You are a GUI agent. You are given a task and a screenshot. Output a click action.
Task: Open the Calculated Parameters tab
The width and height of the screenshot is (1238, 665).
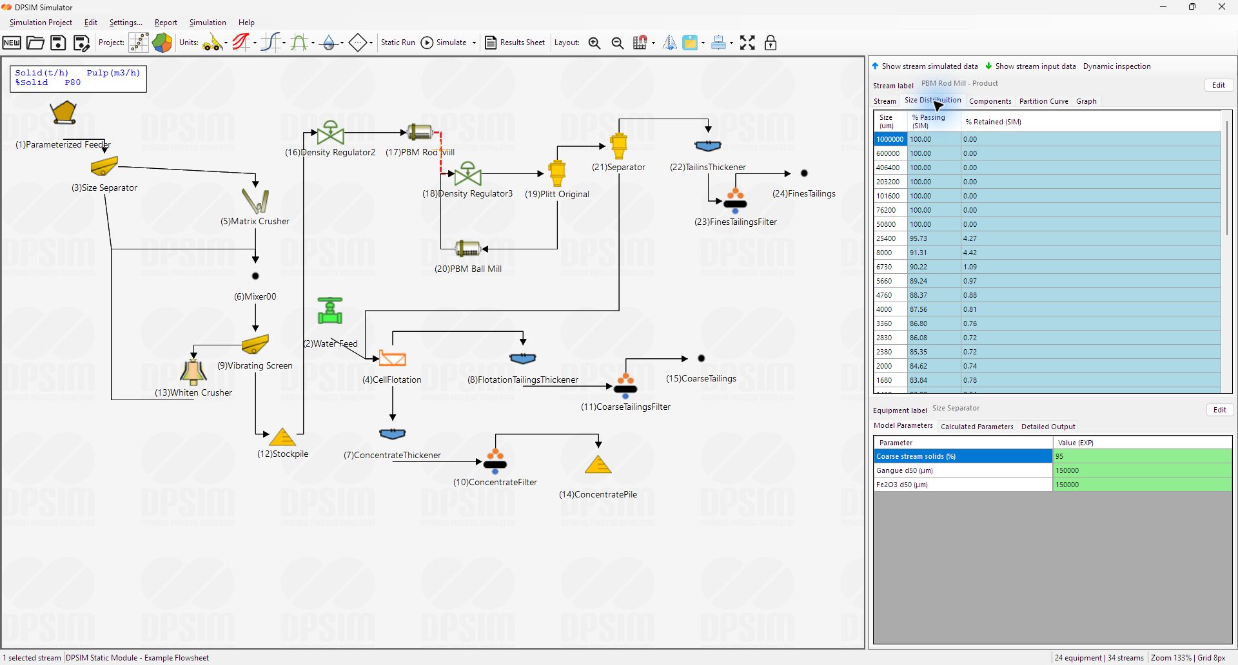(x=977, y=427)
